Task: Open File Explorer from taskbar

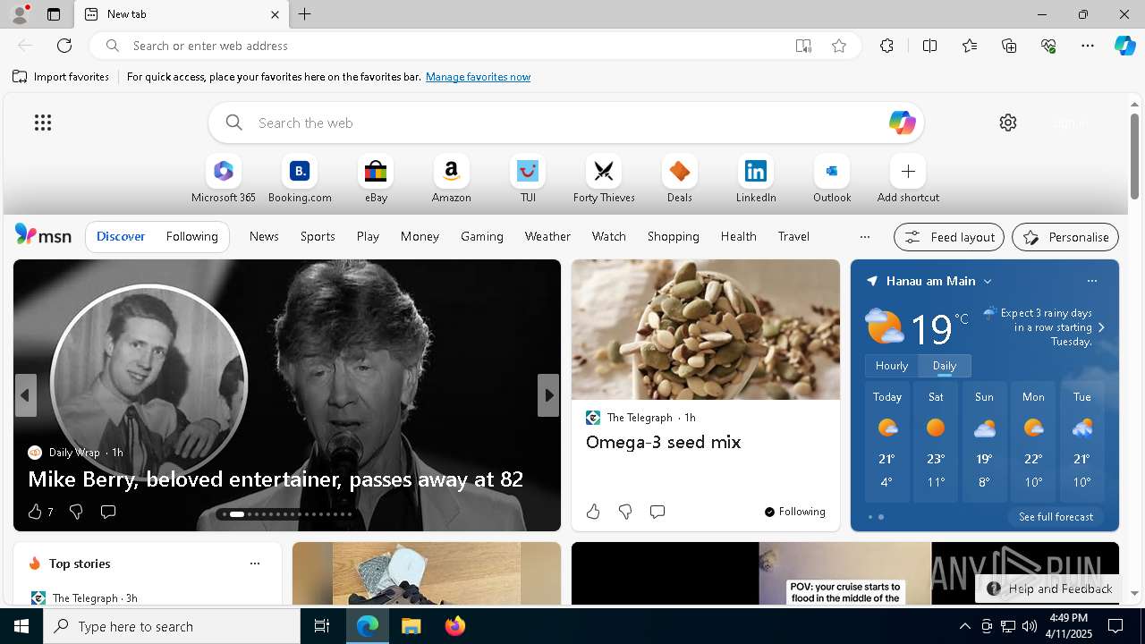Action: point(411,626)
